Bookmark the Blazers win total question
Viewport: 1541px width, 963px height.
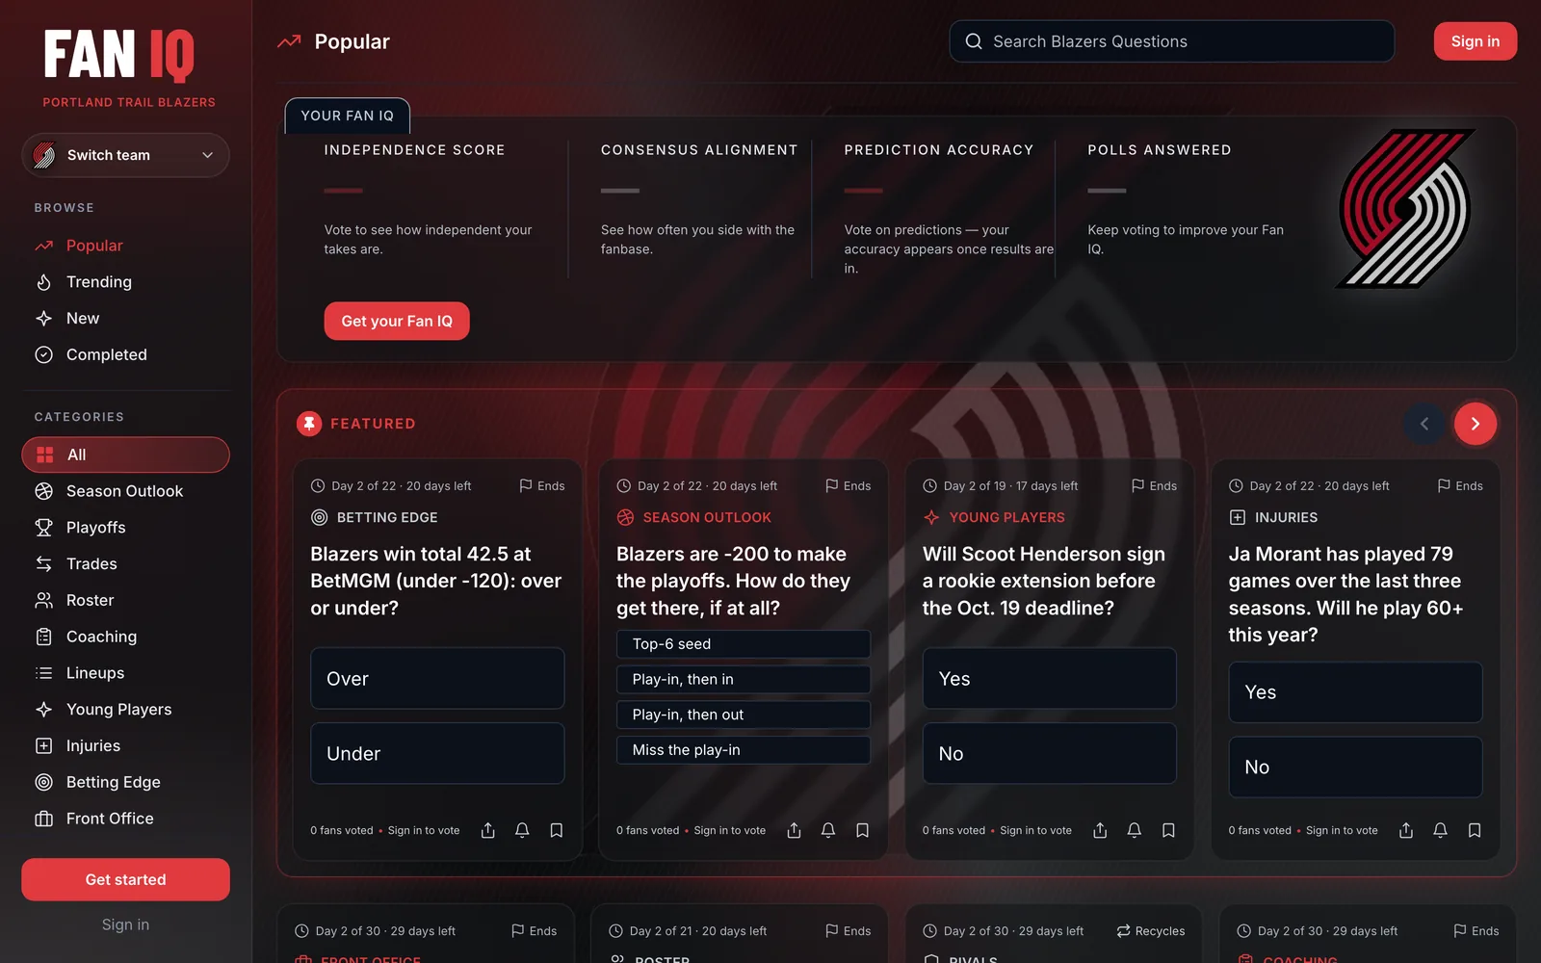pos(557,830)
